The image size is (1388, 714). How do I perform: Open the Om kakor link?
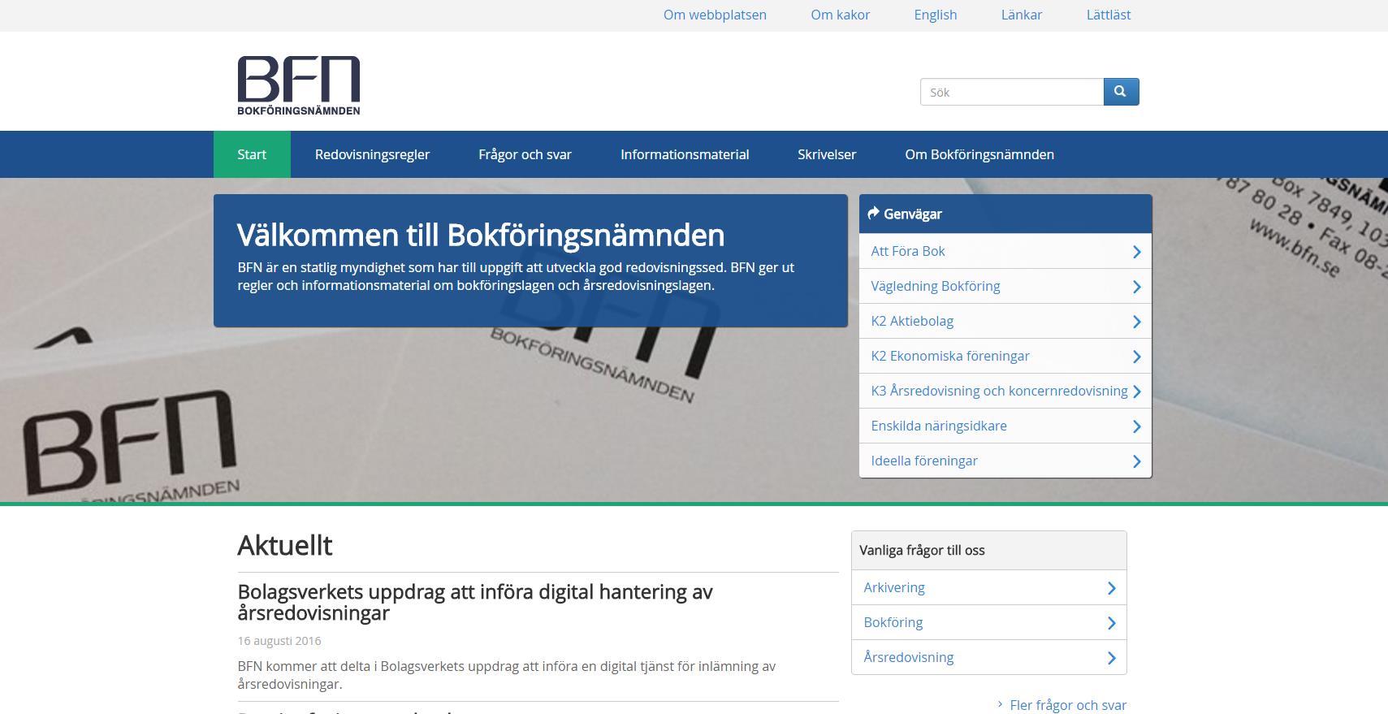[x=840, y=15]
